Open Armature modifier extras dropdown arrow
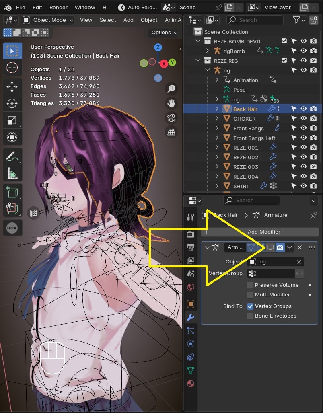The image size is (323, 413). pyautogui.click(x=290, y=247)
